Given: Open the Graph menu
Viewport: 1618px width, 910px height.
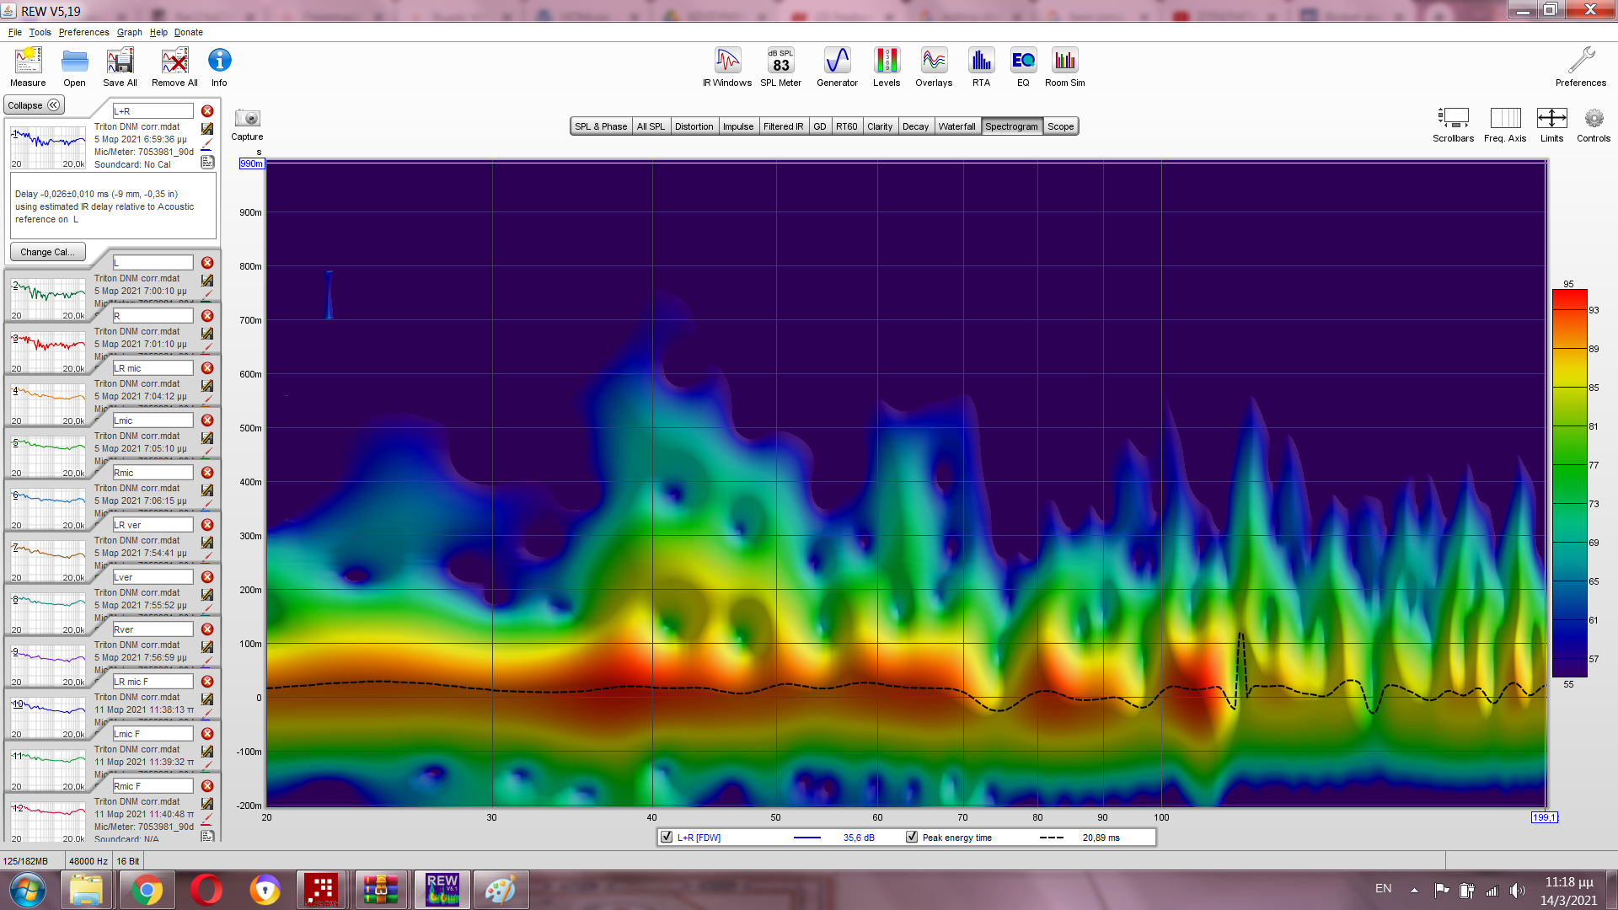Looking at the screenshot, I should click(x=129, y=32).
